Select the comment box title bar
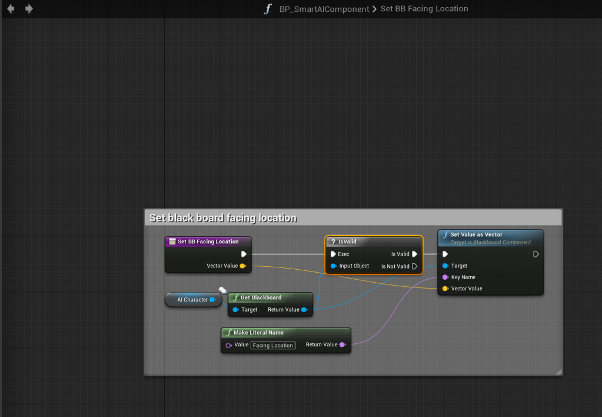This screenshot has height=417, width=602. (x=353, y=217)
